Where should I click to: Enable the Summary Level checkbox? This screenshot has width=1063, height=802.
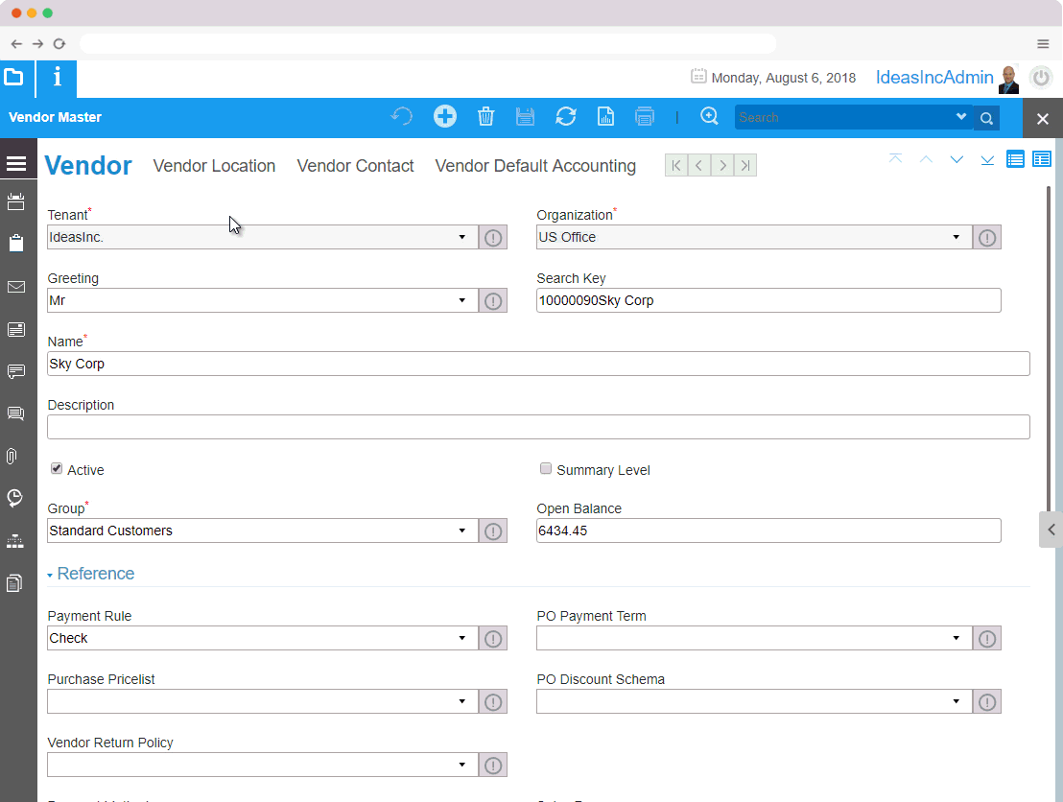click(546, 469)
